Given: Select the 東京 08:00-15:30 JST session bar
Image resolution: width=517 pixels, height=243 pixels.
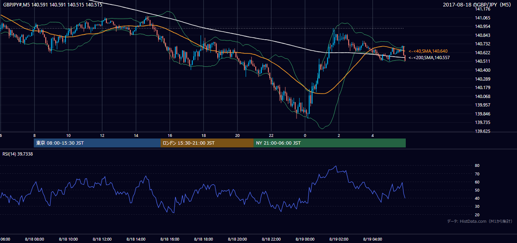Looking at the screenshot, I should pos(97,143).
